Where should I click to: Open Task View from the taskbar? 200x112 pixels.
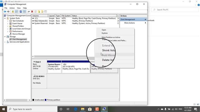coord(68,109)
